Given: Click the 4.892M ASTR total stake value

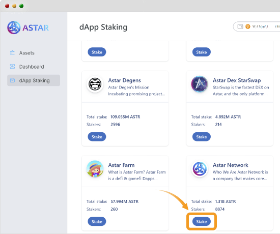Looking at the screenshot, I should 228,116.
